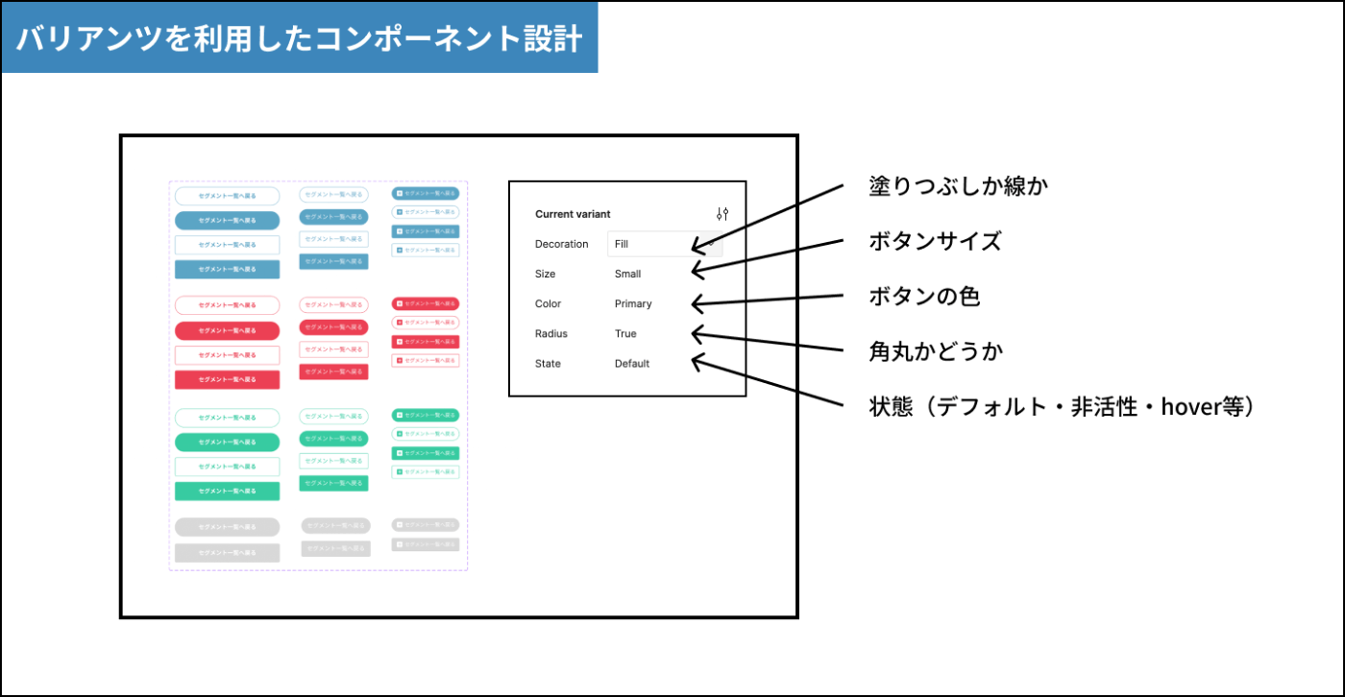Viewport: 1345px width, 697px height.
Task: Click the slide title バリアンツを利用したコンポーネント設計
Action: tap(299, 39)
